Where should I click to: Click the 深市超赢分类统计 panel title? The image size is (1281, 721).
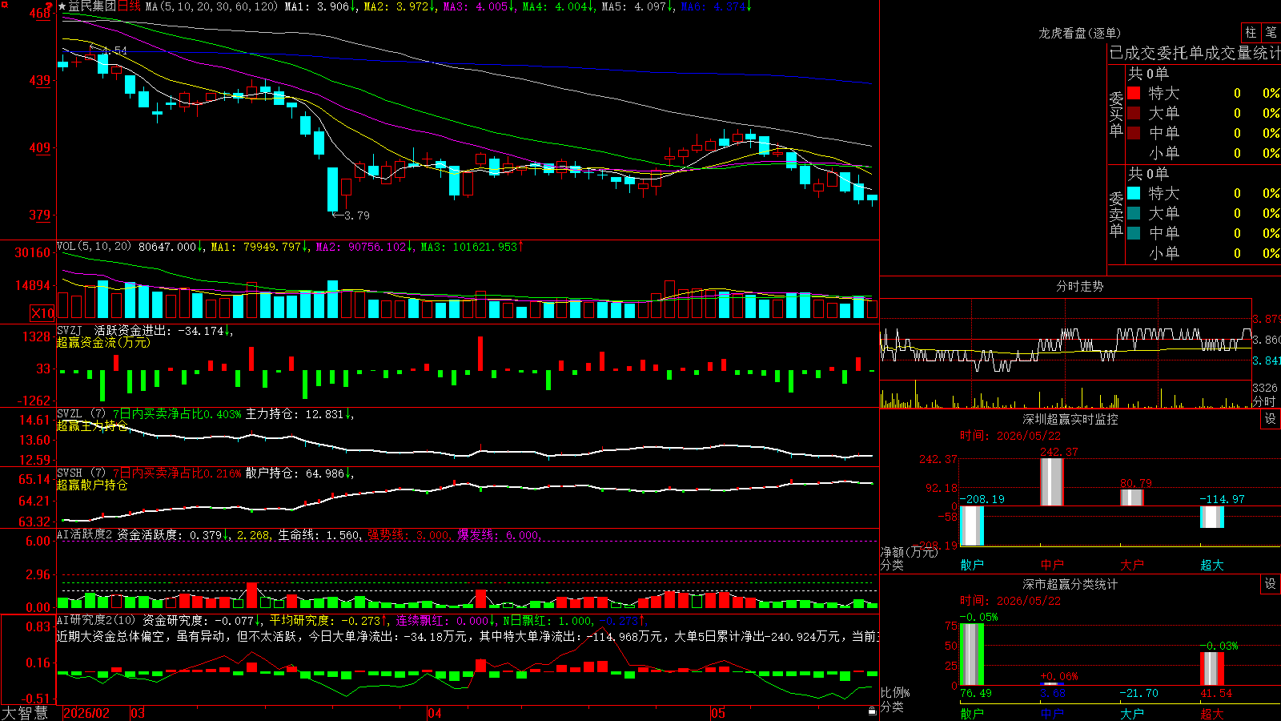(x=1070, y=584)
